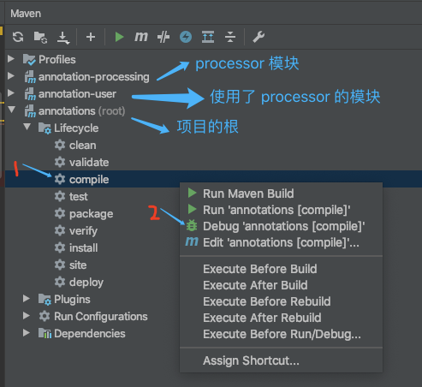The width and height of the screenshot is (422, 387).
Task: Select the compile lifecycle goal
Action: [89, 180]
